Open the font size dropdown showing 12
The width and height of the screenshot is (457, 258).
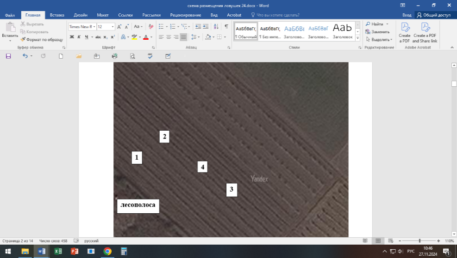(113, 27)
